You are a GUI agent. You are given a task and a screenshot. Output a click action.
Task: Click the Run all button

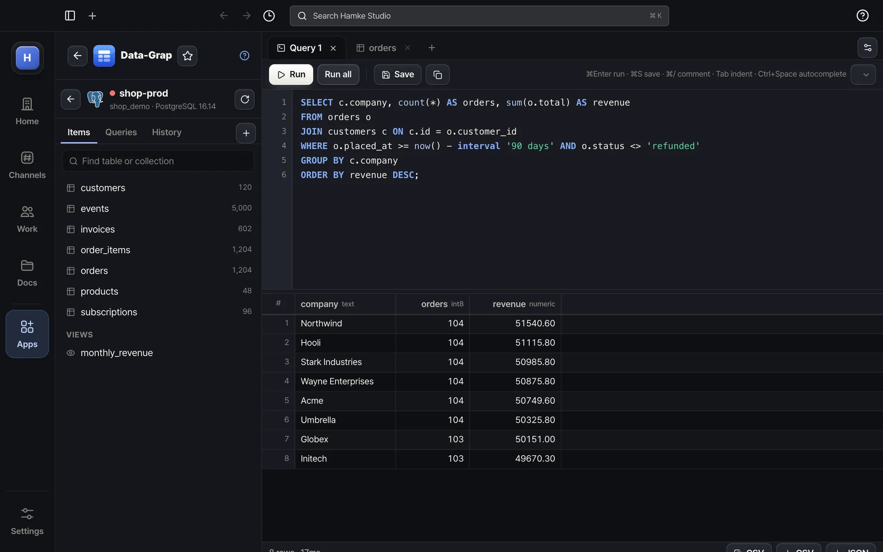click(338, 75)
